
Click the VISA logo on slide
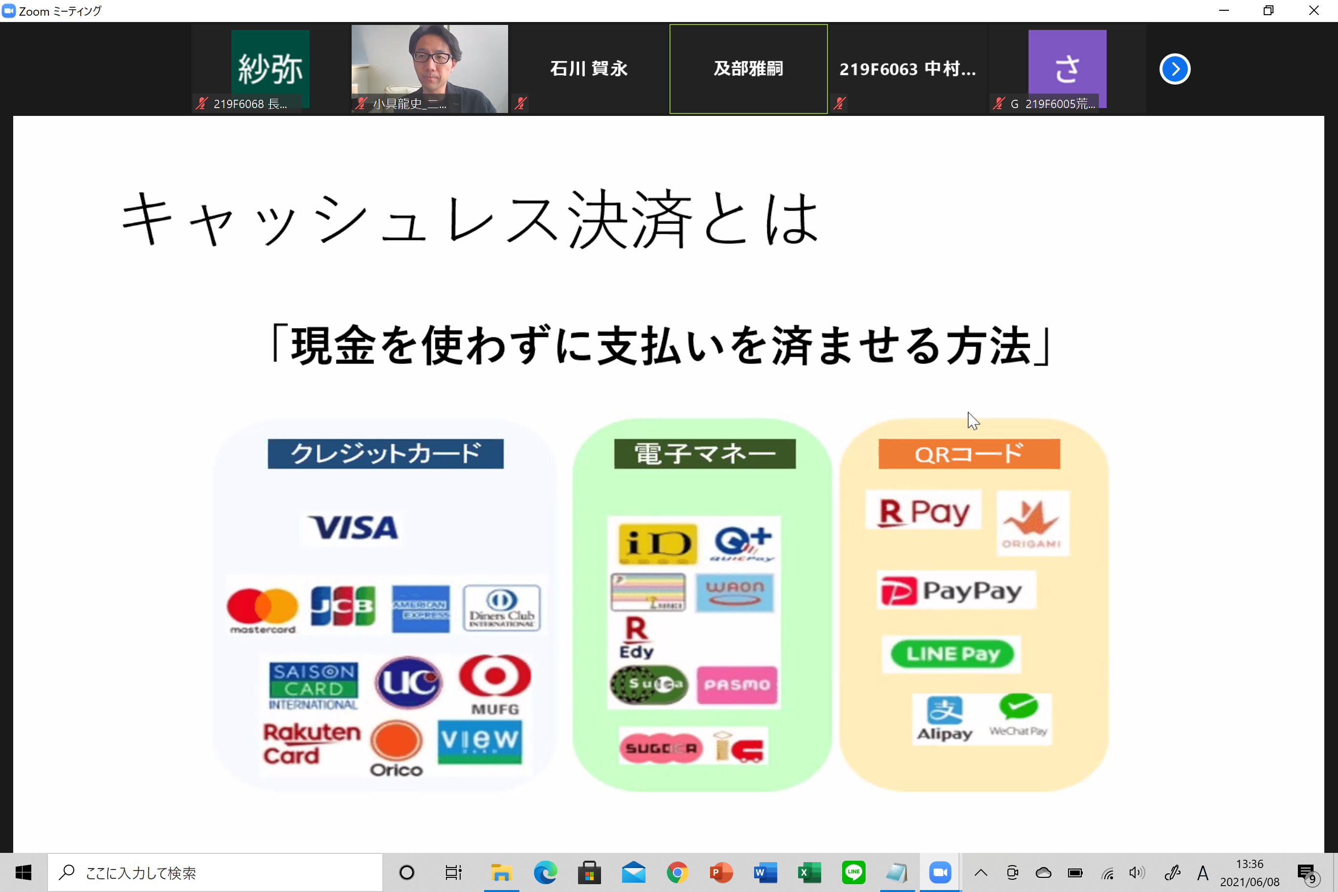[353, 527]
